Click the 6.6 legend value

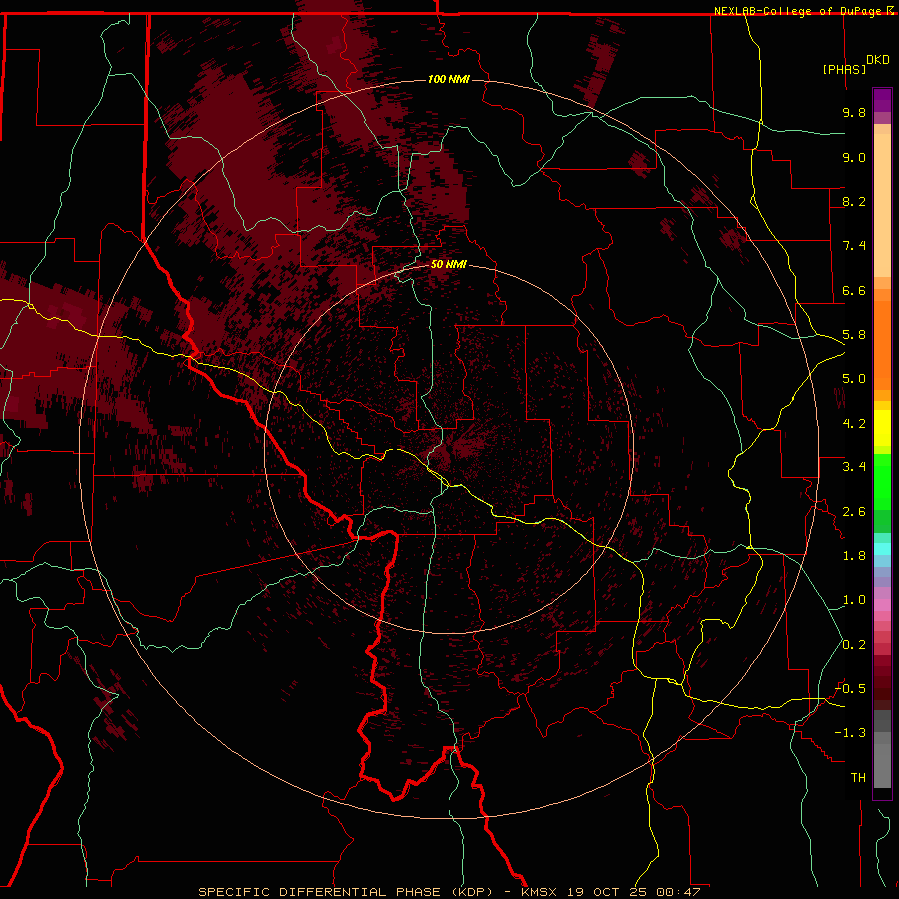[x=854, y=290]
